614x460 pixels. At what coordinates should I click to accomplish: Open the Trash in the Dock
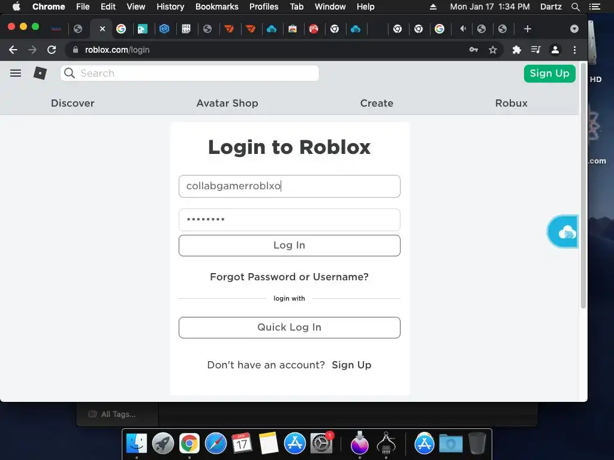click(x=477, y=443)
